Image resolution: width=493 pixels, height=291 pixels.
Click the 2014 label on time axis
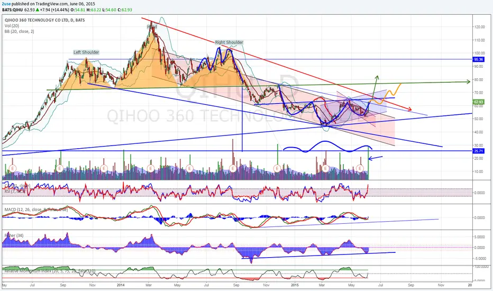point(121,285)
